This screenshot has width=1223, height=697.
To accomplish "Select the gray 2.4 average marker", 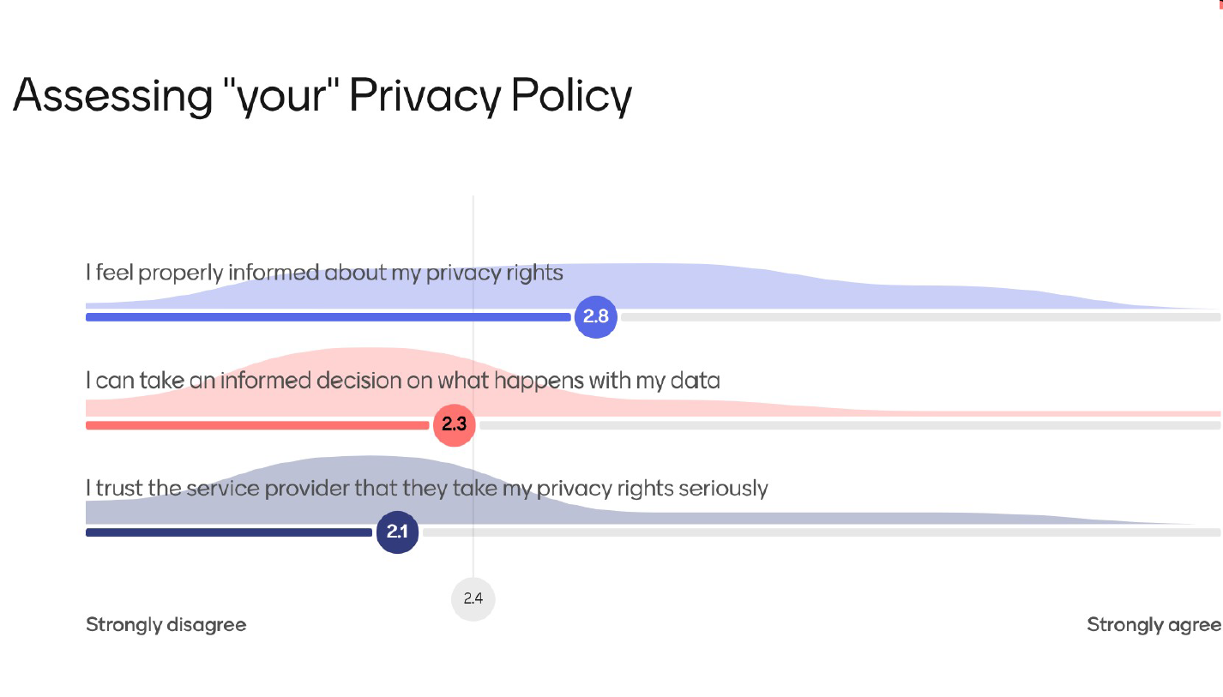I will coord(473,598).
